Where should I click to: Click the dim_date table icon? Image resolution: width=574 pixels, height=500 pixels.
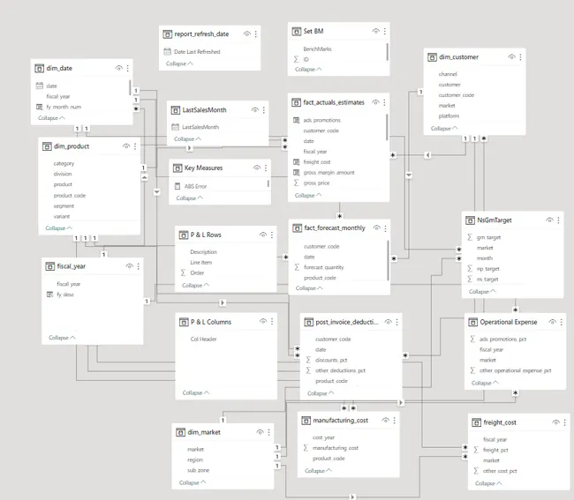click(39, 69)
